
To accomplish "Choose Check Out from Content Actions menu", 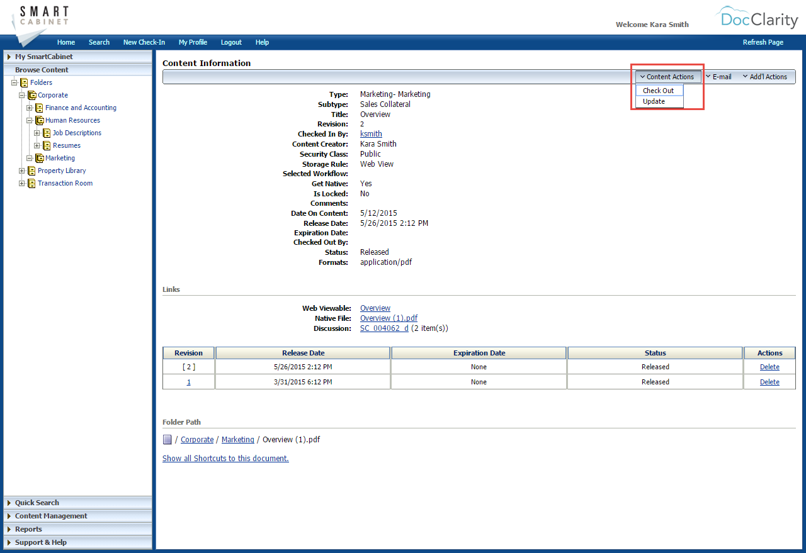I will tap(659, 90).
